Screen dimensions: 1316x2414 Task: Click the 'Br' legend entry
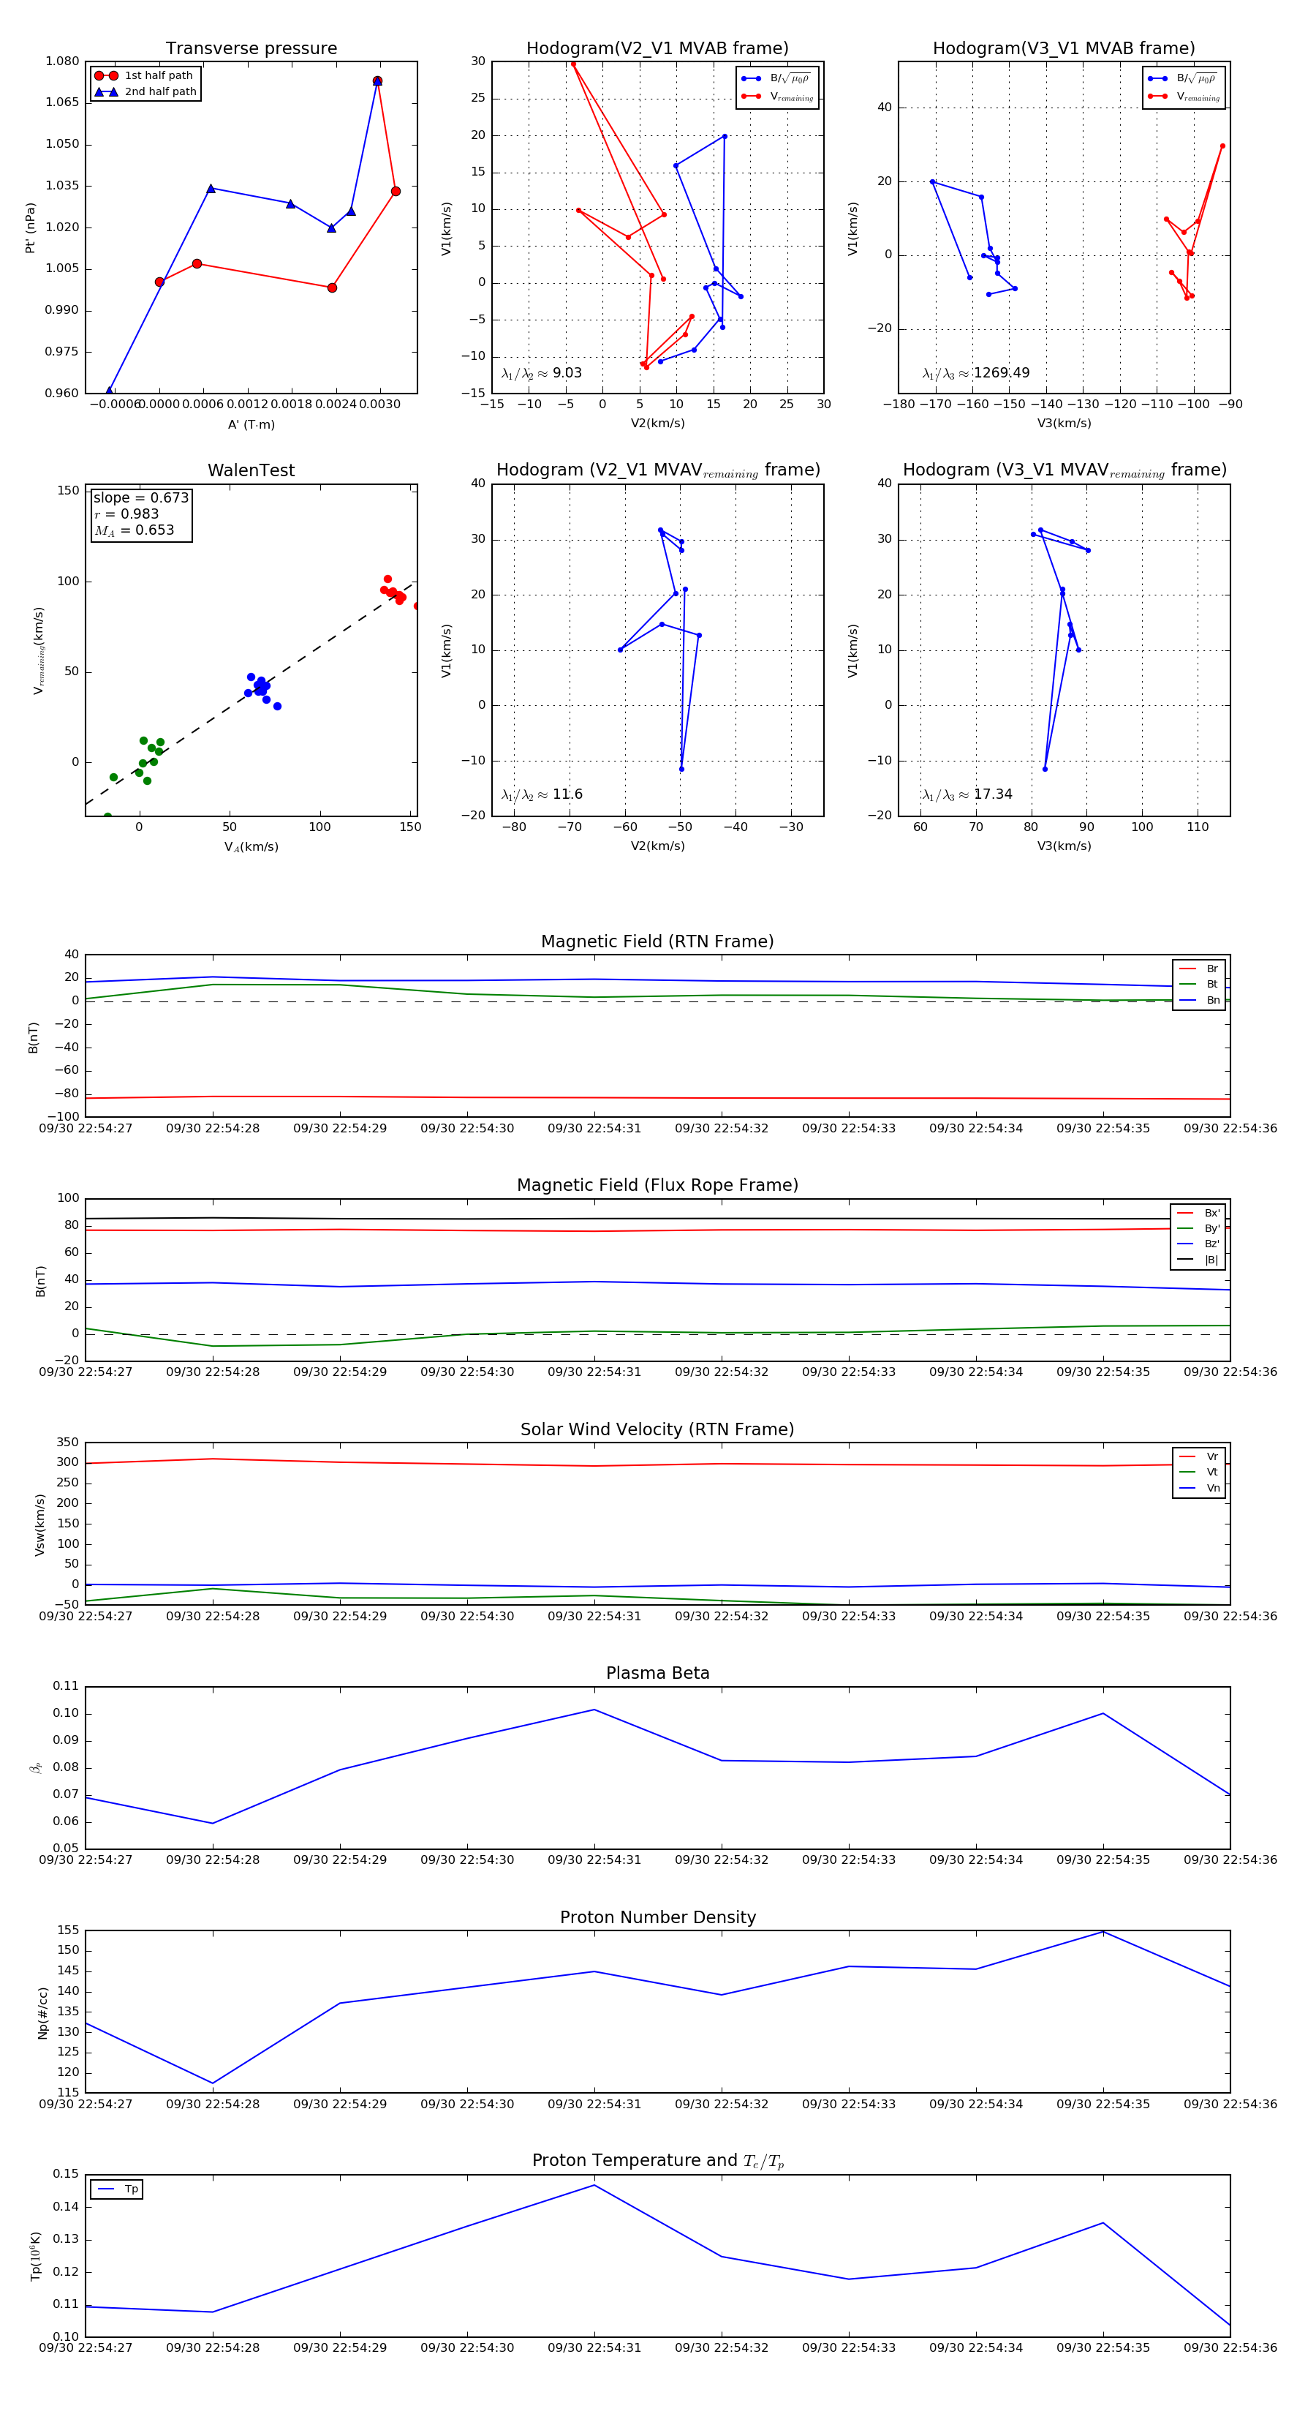(x=1199, y=969)
